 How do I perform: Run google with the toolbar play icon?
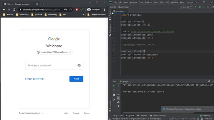[195, 7]
